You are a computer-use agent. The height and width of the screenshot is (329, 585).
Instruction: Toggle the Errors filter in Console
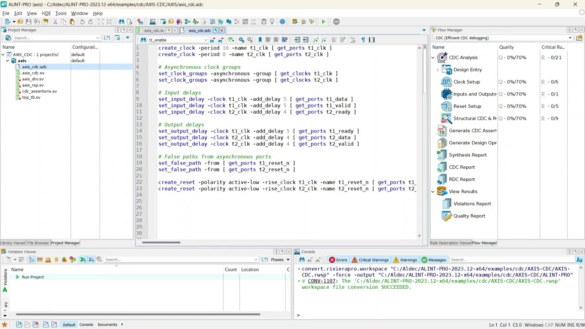tap(339, 260)
